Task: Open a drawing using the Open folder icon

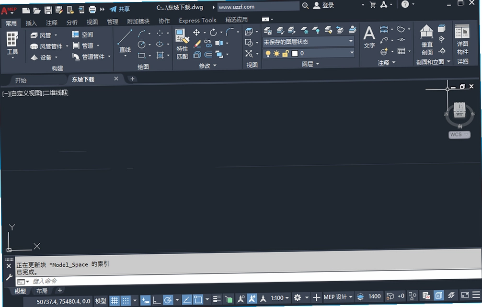Action: [x=37, y=11]
